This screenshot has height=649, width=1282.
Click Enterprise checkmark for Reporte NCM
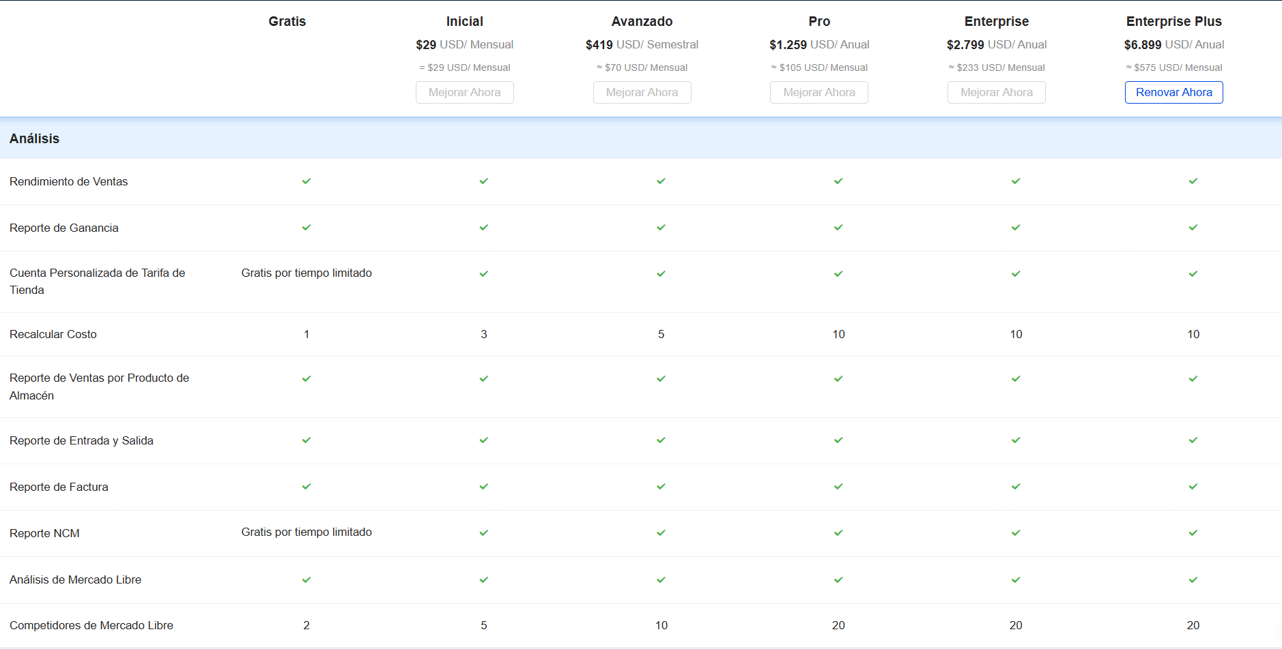[1016, 533]
